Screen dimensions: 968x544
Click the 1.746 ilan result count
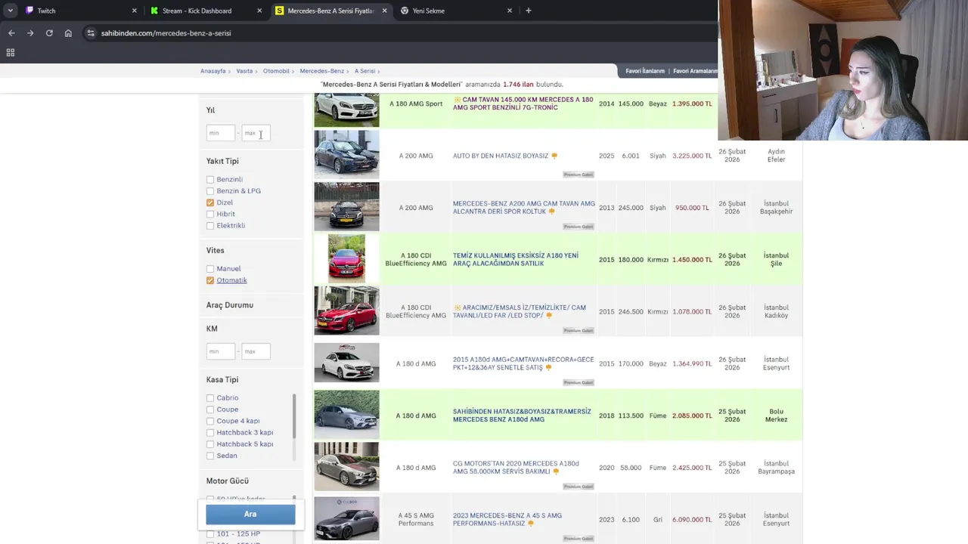(x=518, y=85)
